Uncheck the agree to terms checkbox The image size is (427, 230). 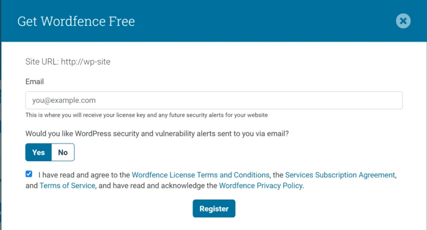[29, 174]
